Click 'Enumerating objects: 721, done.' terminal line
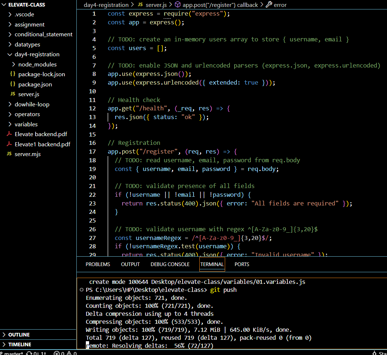Viewport: 387px width, 355px height. (x=136, y=298)
